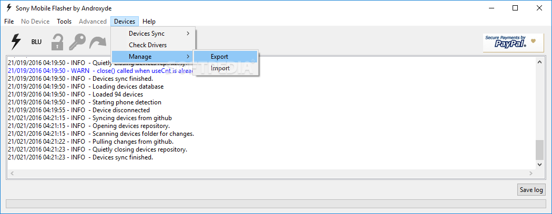The image size is (552, 214).
Task: Click the BLU bootloader unlock button
Action: coord(36,42)
